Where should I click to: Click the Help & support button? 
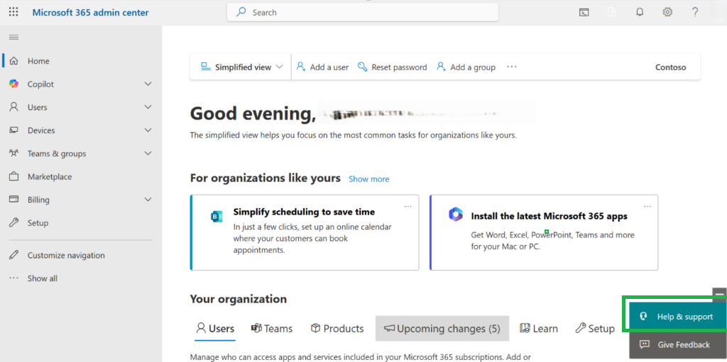tap(677, 317)
